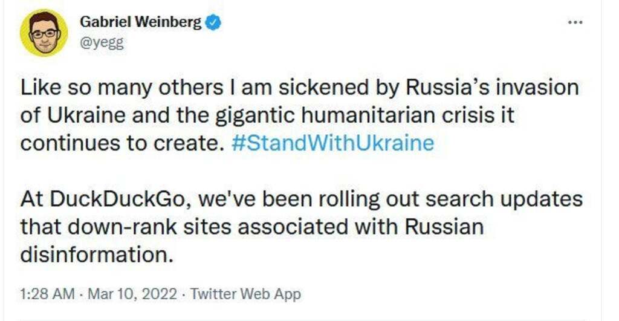Go to the @yegg handle
619x321 pixels.
[101, 44]
